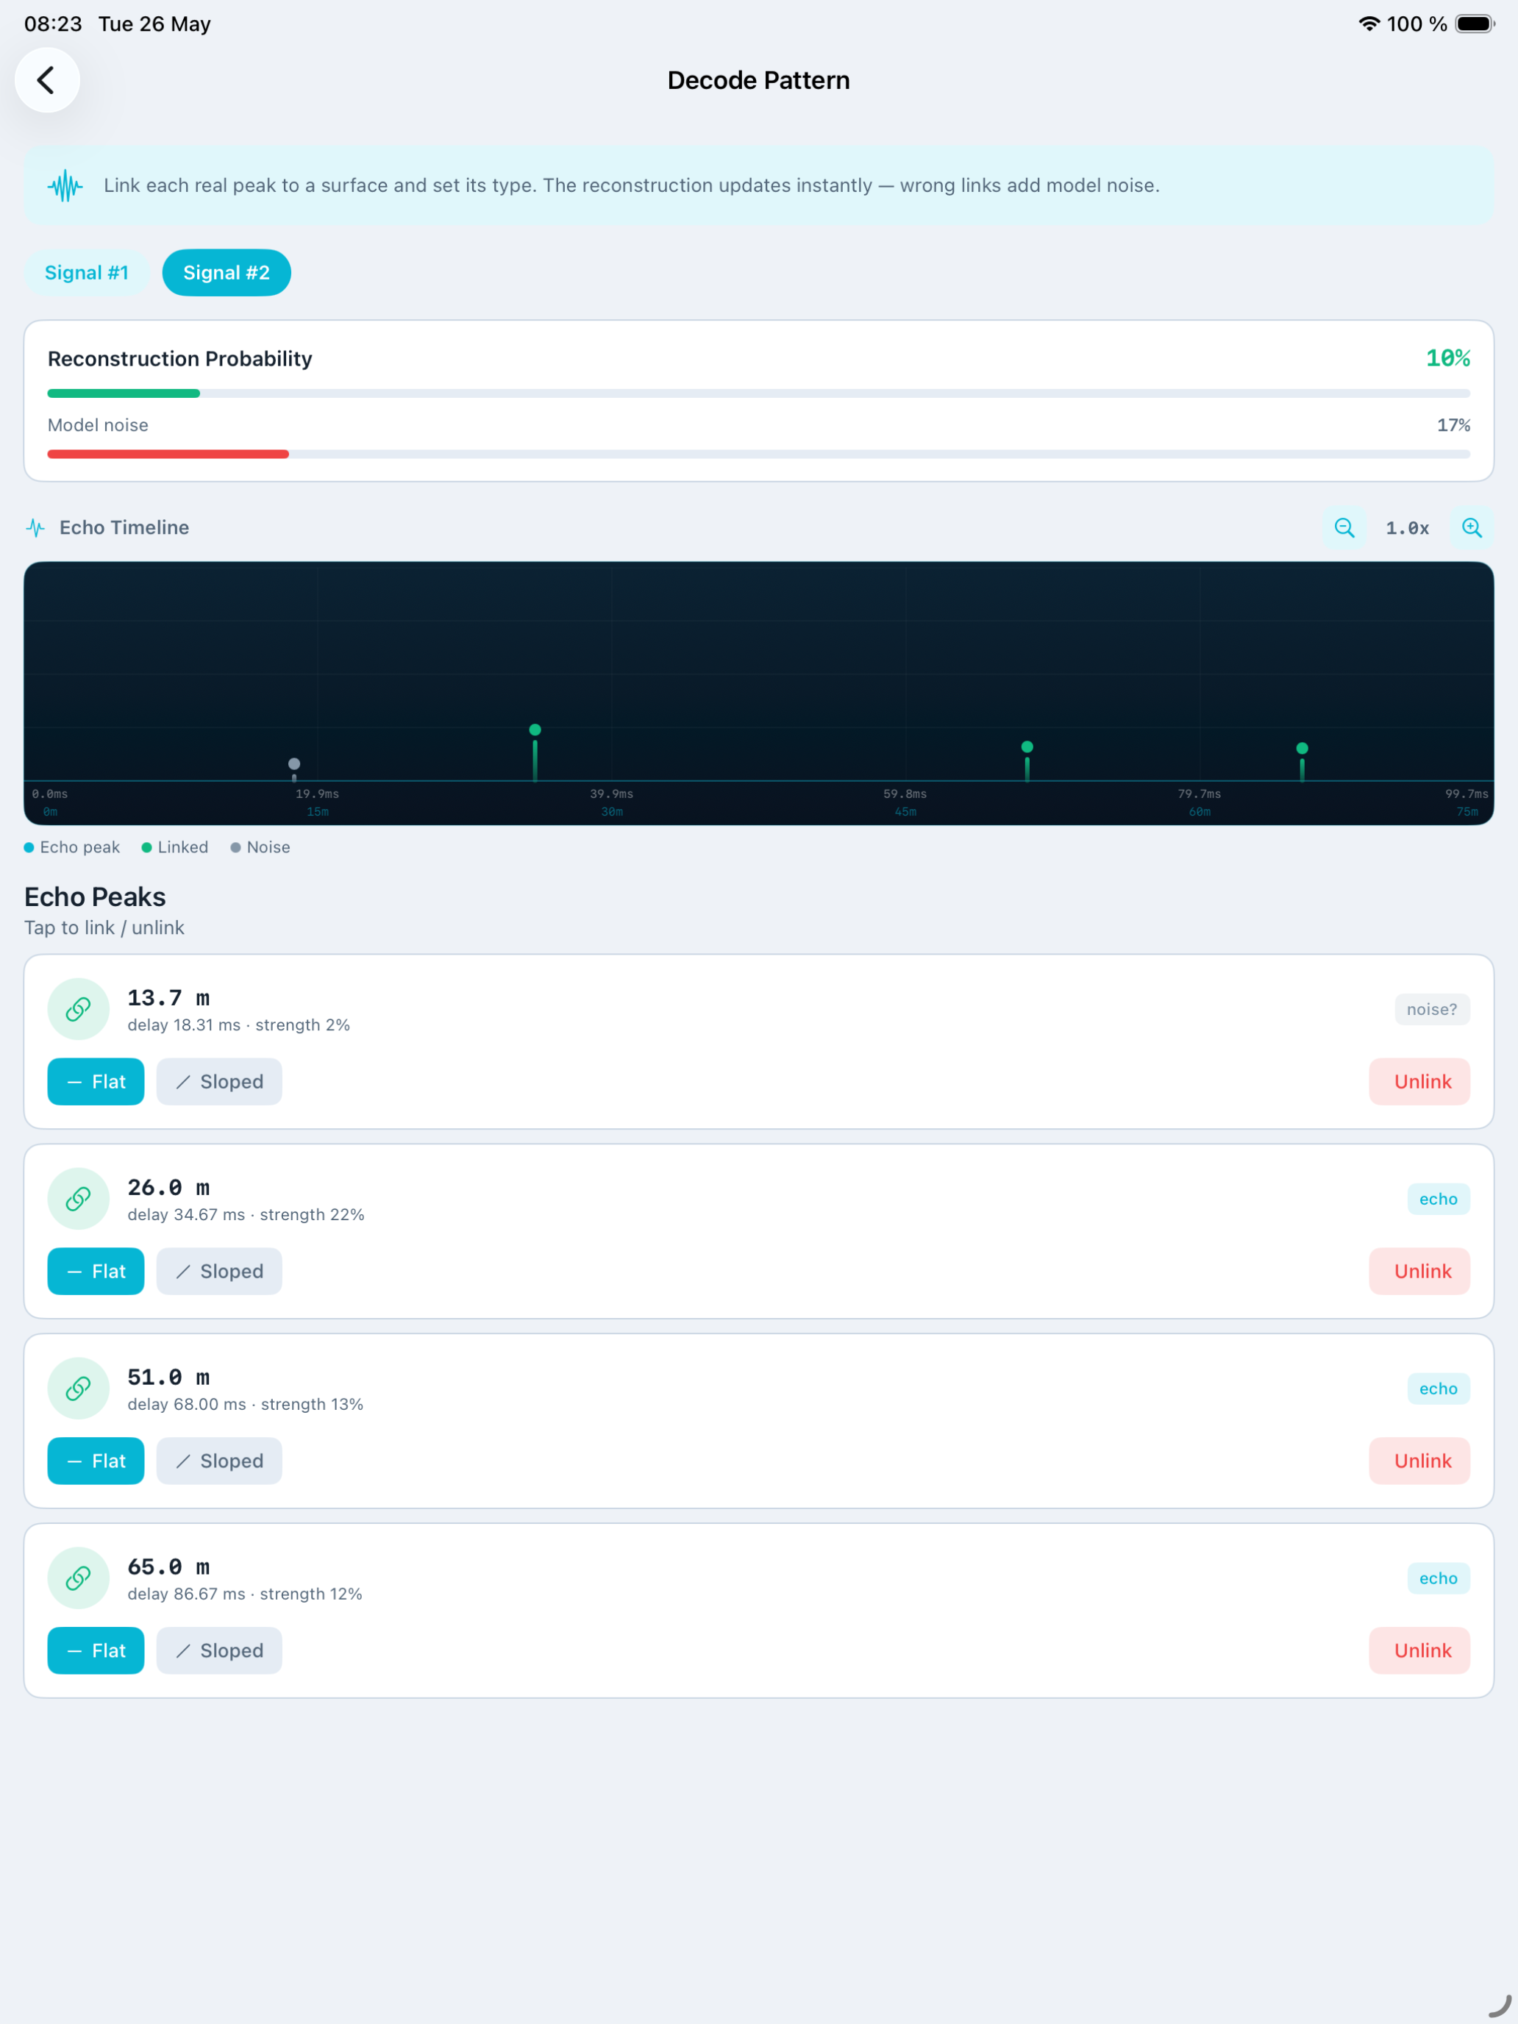Tap link icon for 13.7 m peak
This screenshot has width=1518, height=2024.
tap(79, 1009)
